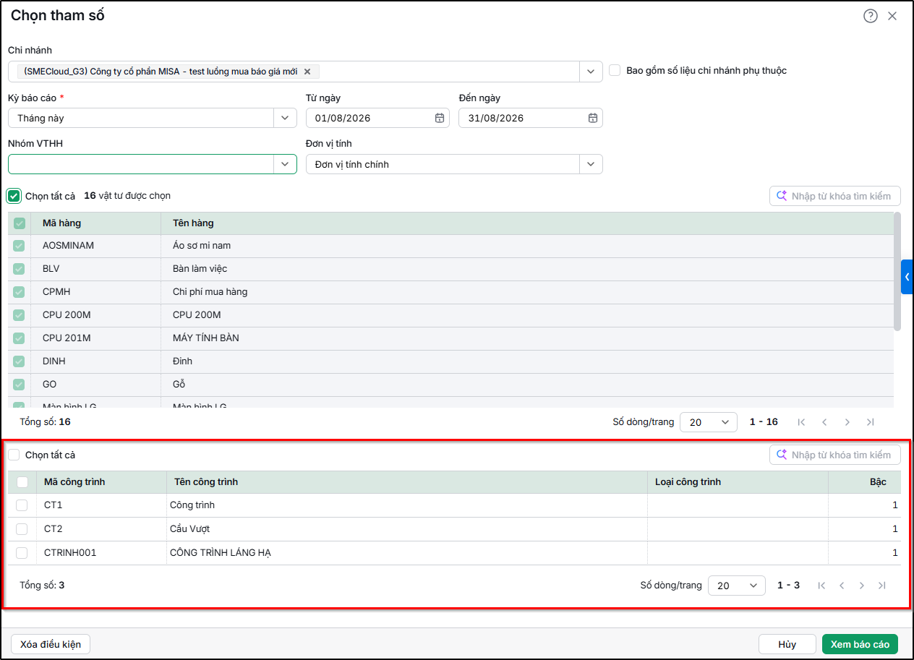The image size is (914, 660).
Task: Enable Bao gồm số liệu chi nhánh phụ thuộc
Action: [x=615, y=70]
